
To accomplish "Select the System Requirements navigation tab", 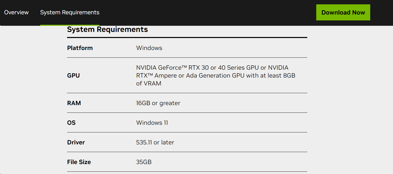I will (x=70, y=12).
